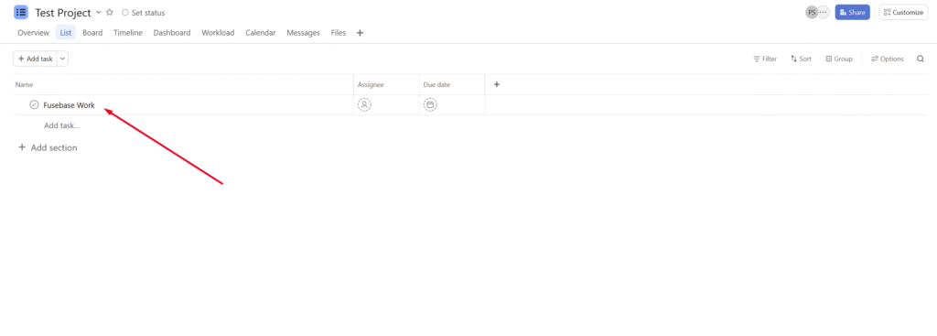Click the Share button
937x336 pixels.
point(852,13)
